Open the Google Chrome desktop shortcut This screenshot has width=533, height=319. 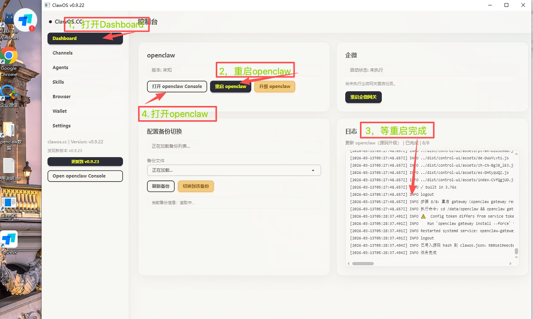click(8, 58)
